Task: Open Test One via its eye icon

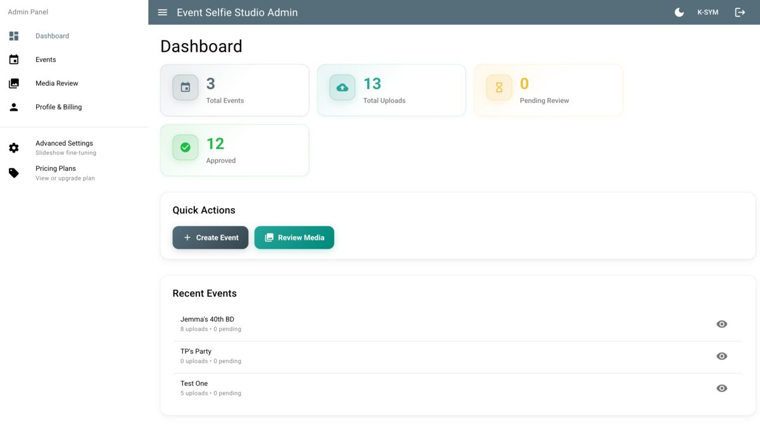Action: click(x=721, y=388)
